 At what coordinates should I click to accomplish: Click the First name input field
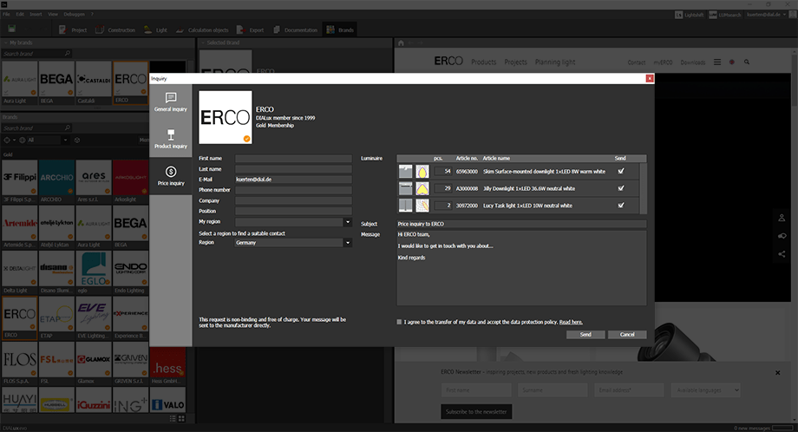(292, 159)
